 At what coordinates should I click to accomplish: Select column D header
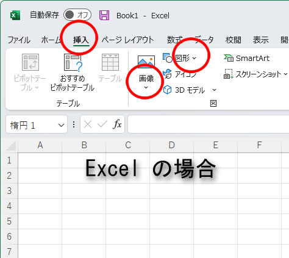click(x=172, y=145)
